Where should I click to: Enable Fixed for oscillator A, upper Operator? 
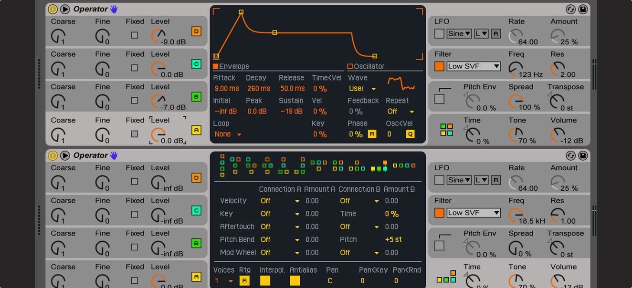(135, 134)
